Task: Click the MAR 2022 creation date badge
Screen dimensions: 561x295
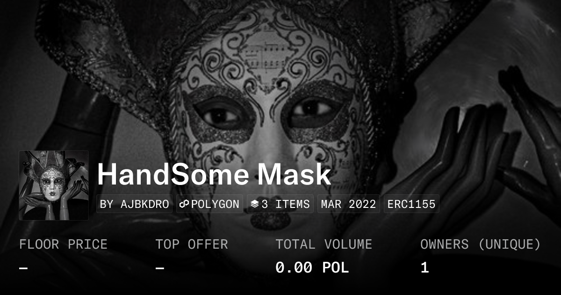Action: [x=349, y=204]
